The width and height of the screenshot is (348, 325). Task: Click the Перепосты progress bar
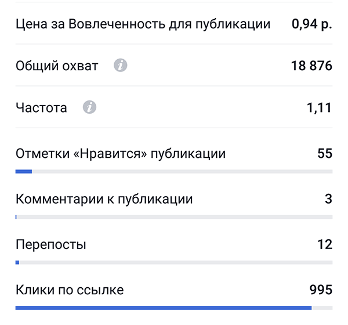(x=174, y=262)
